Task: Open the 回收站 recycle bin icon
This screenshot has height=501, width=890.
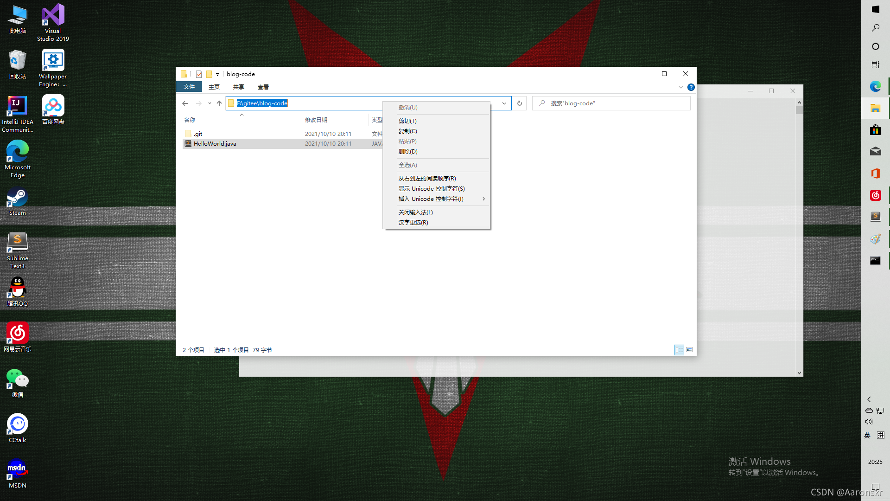Action: (18, 64)
